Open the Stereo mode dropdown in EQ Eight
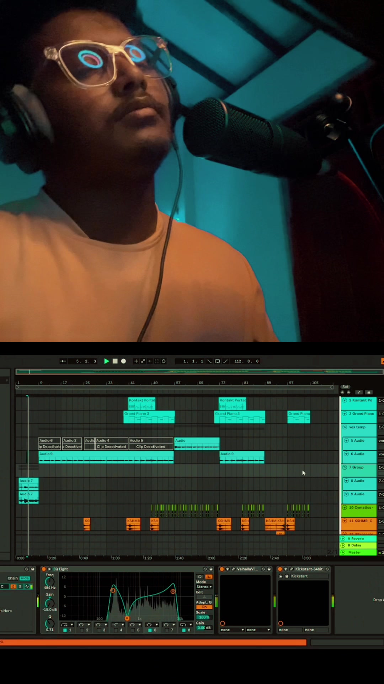This screenshot has width=384, height=684. pyautogui.click(x=204, y=587)
